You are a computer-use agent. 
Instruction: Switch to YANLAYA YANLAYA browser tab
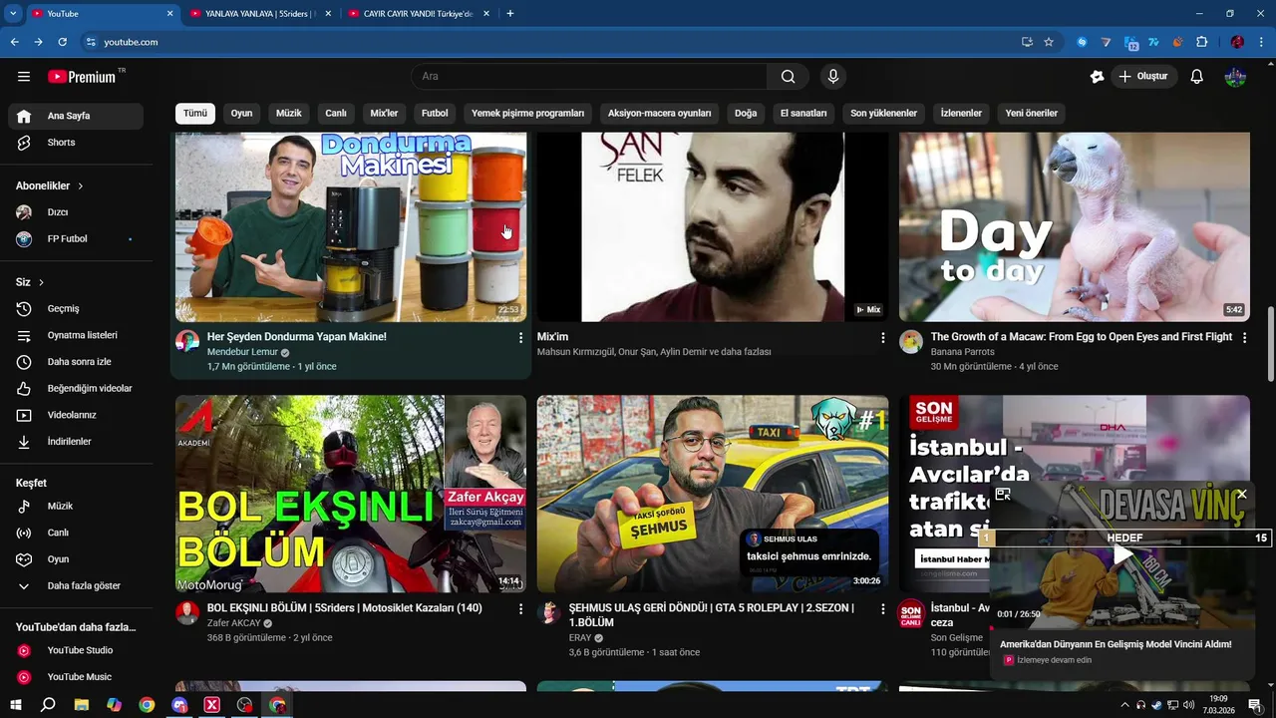[x=259, y=14]
